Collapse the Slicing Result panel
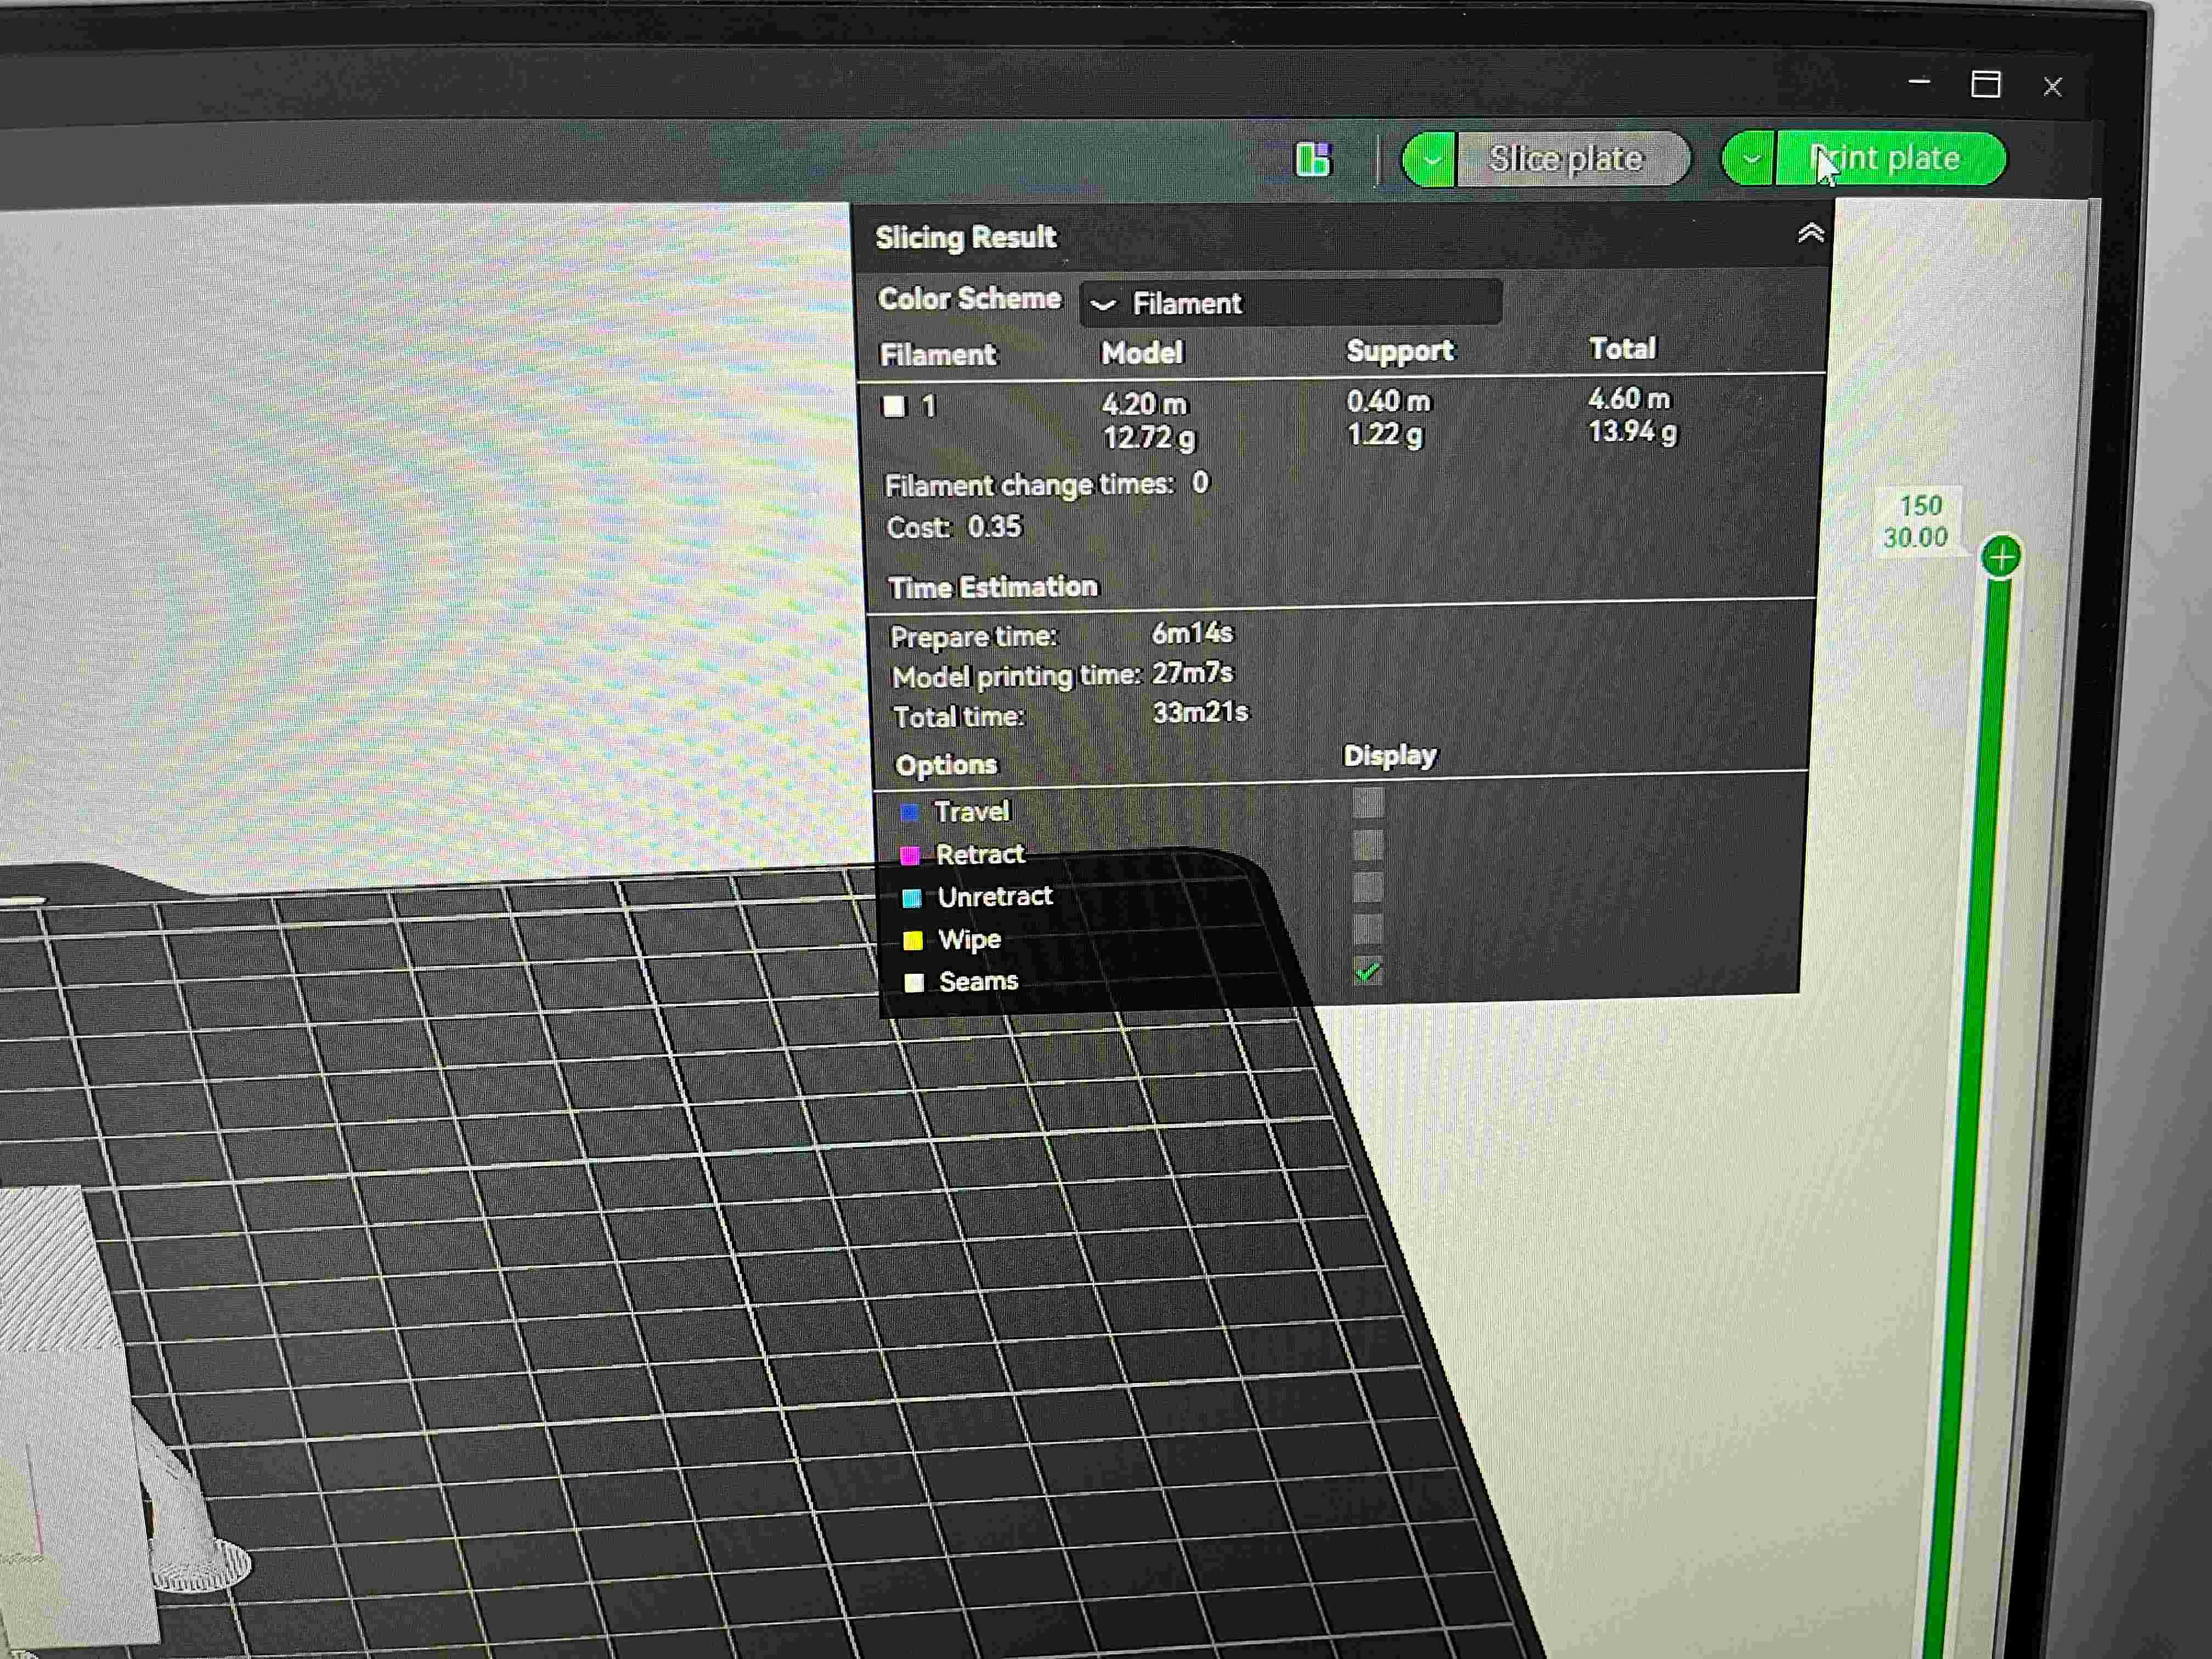Viewport: 2212px width, 1659px height. click(1810, 234)
